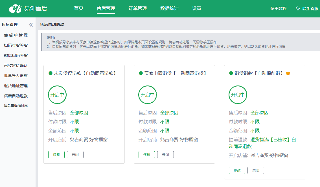Go to 设置 in top navigation
The width and height of the screenshot is (320, 187).
coord(197,8)
